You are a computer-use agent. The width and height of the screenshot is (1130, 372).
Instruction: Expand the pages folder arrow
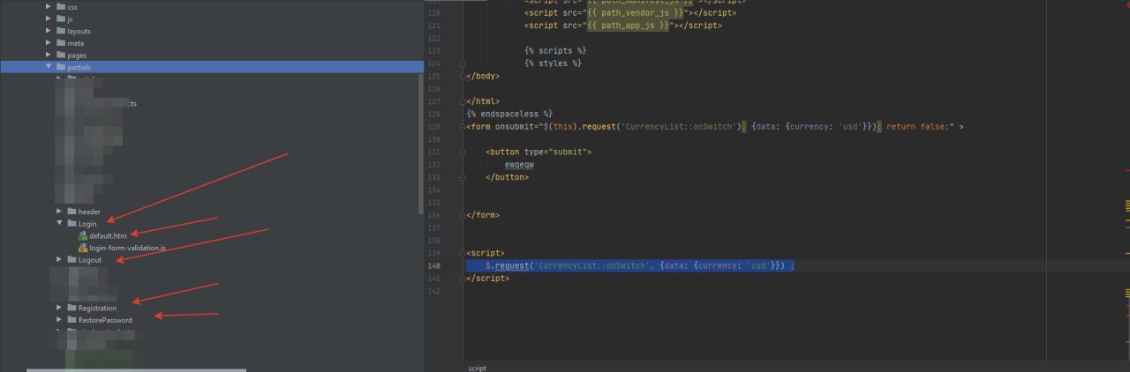point(49,55)
